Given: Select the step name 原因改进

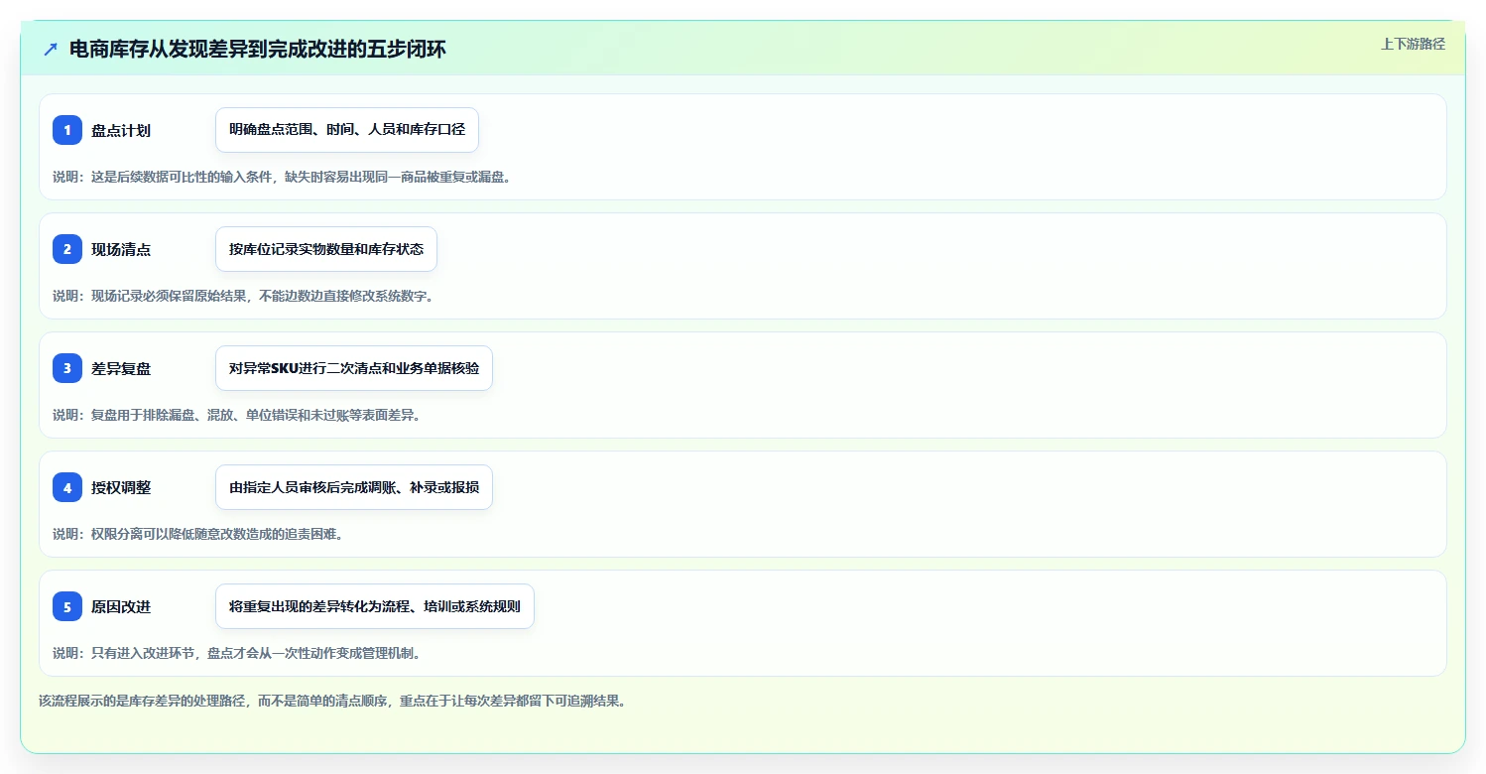Looking at the screenshot, I should [x=121, y=606].
